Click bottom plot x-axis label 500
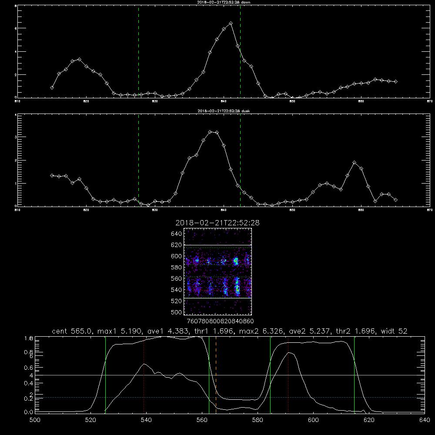Image resolution: width=435 pixels, height=435 pixels. point(35,420)
